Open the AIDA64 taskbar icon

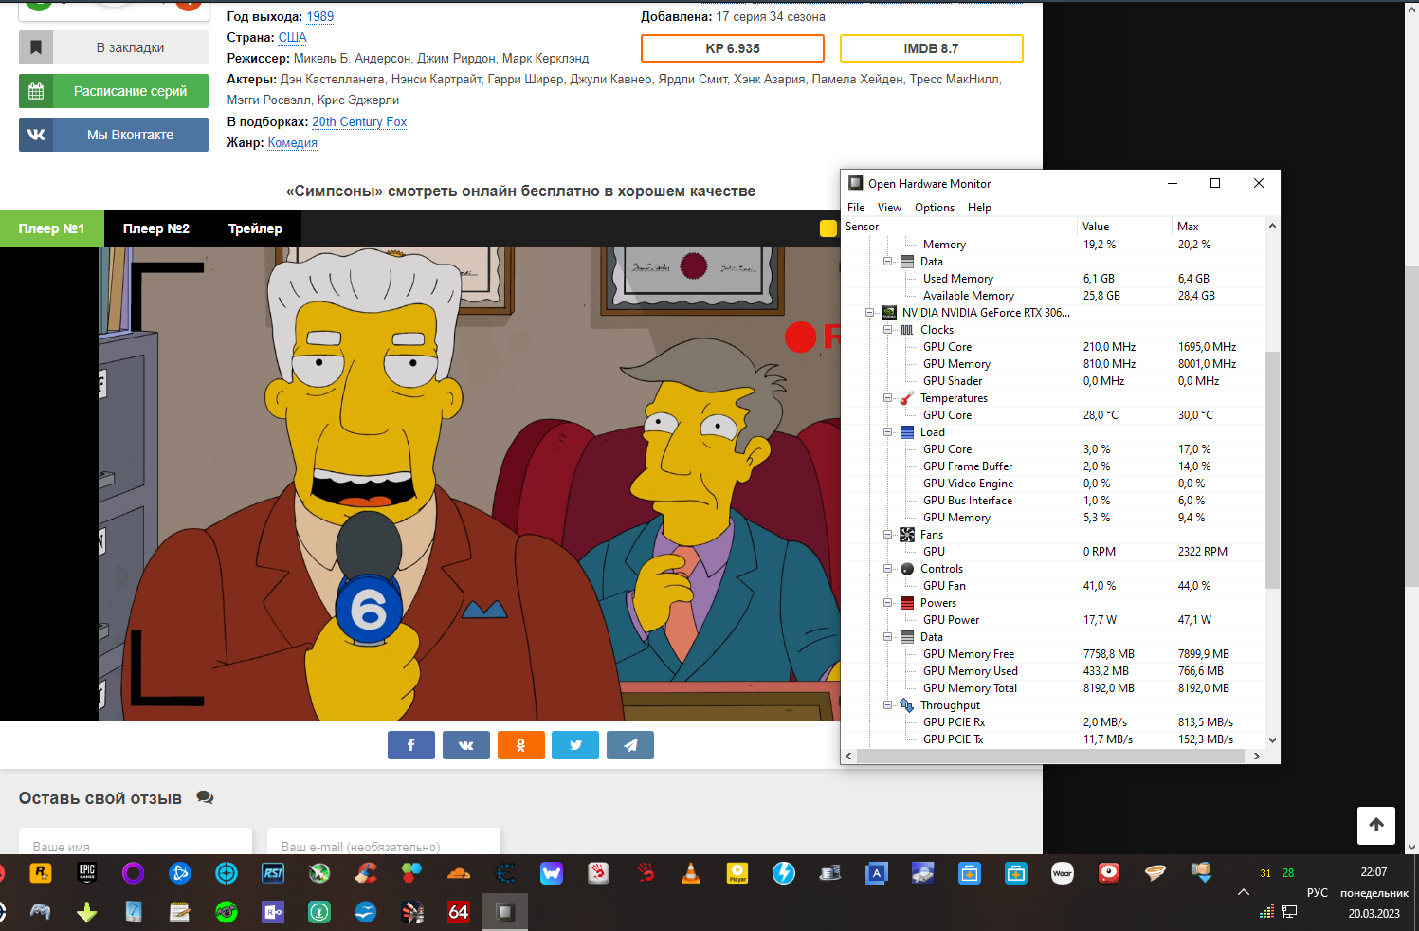pos(459,912)
